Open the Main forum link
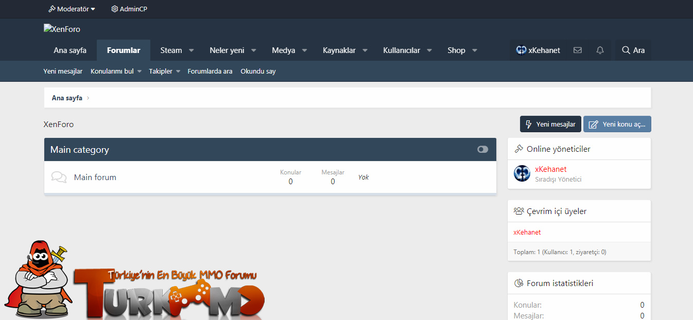Screen dimensions: 693x320 (x=95, y=177)
